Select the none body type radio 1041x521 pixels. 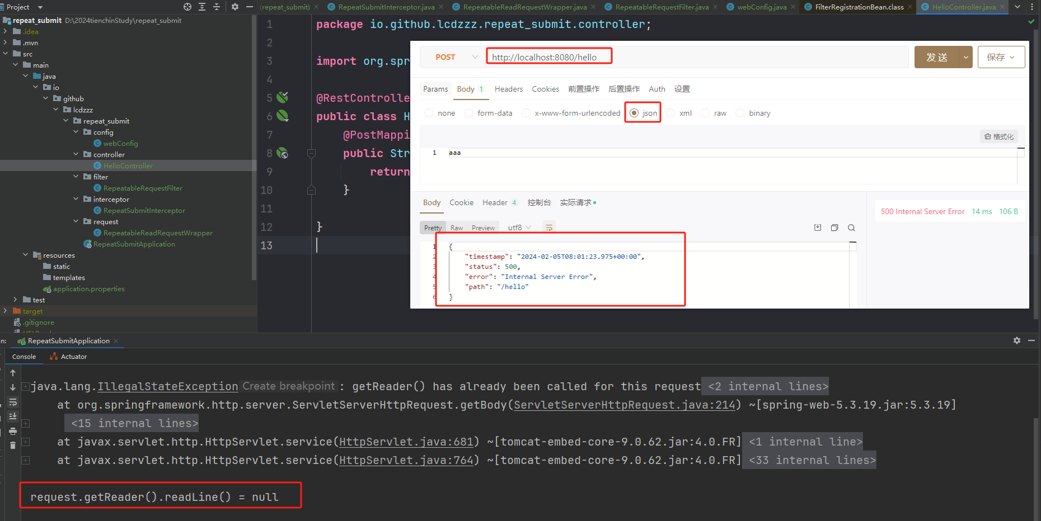(x=429, y=113)
